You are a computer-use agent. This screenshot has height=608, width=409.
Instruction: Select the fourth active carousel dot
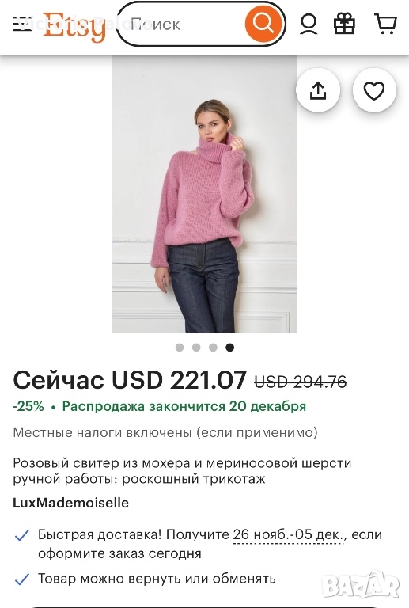pyautogui.click(x=230, y=347)
